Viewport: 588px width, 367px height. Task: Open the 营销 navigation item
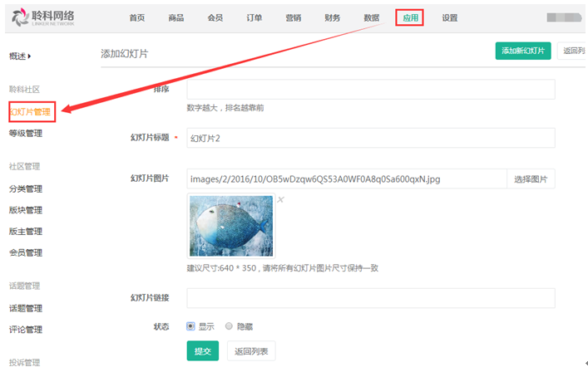point(294,17)
